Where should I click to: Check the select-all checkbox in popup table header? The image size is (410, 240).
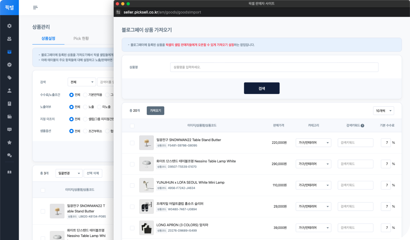coord(132,126)
